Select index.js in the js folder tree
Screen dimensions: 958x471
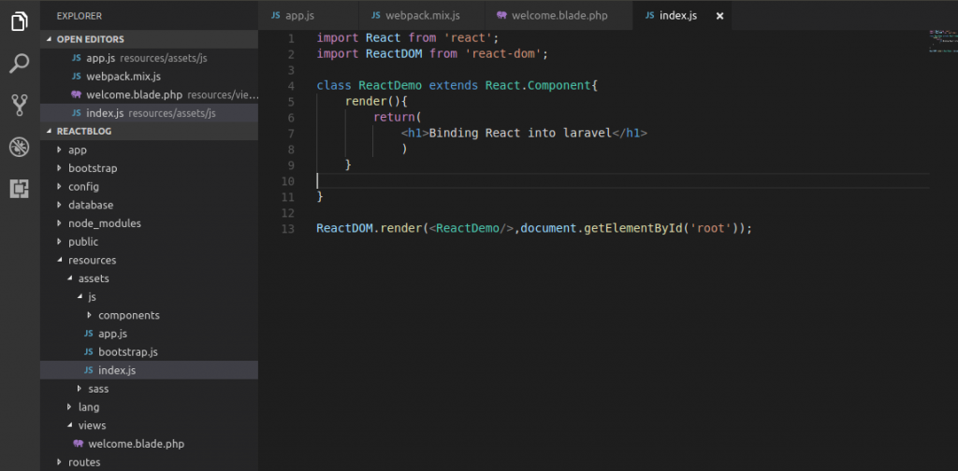tap(149, 370)
